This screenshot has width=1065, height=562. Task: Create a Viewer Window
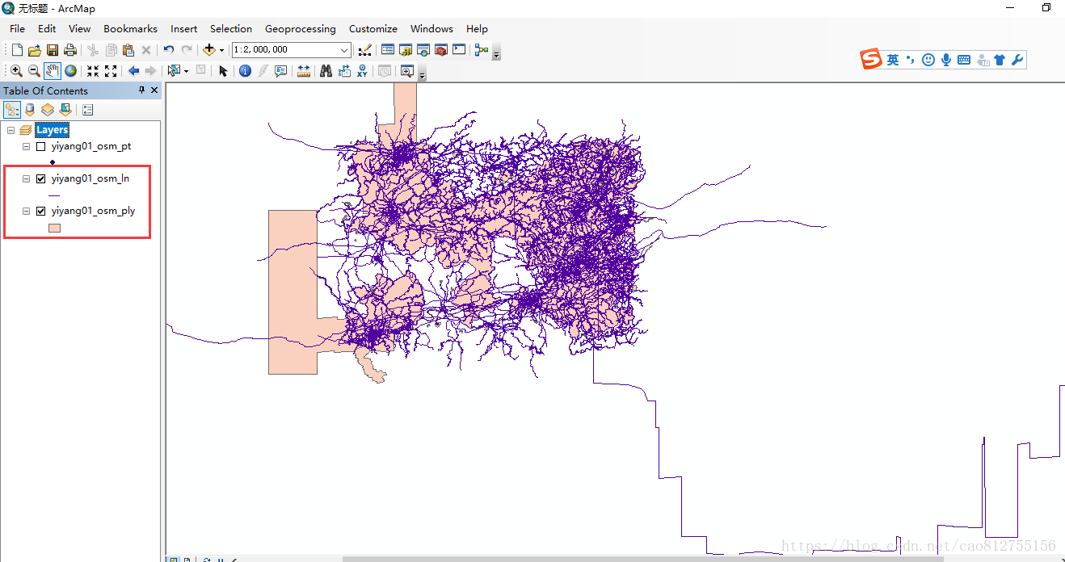click(406, 71)
